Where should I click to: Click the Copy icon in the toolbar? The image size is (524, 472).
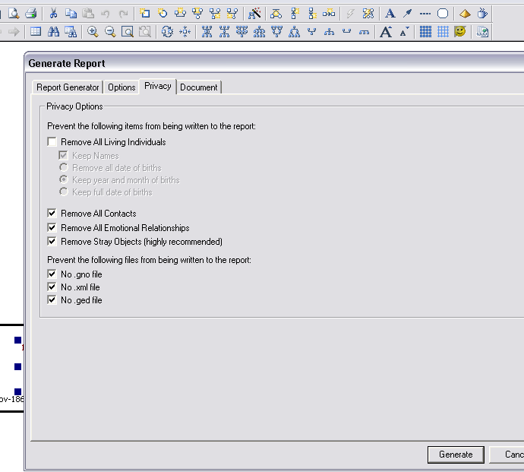[x=71, y=14]
